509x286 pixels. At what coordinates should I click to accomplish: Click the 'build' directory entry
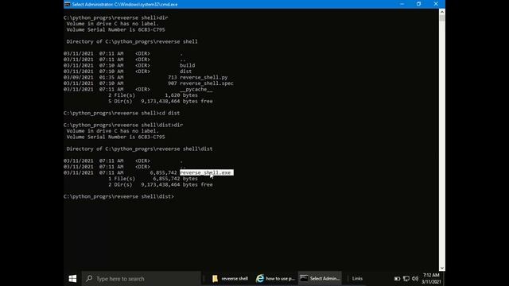pyautogui.click(x=188, y=65)
